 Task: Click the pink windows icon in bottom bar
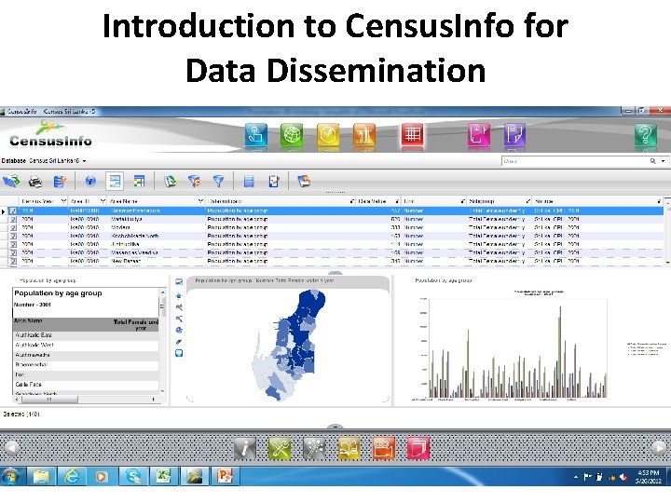(418, 448)
